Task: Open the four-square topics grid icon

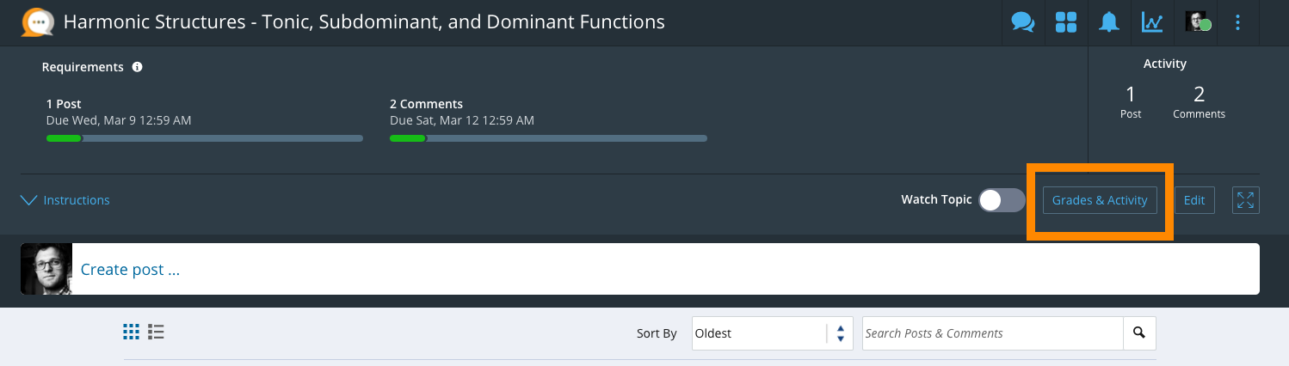Action: [x=1066, y=22]
